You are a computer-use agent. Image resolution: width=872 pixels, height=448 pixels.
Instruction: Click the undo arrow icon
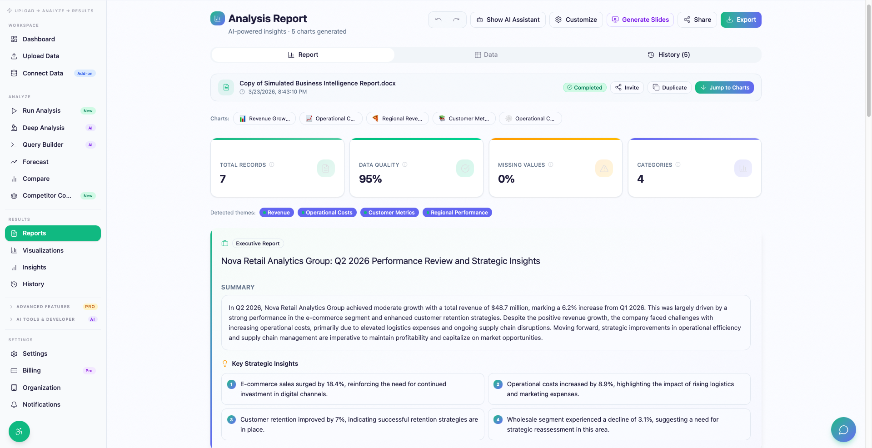(438, 20)
